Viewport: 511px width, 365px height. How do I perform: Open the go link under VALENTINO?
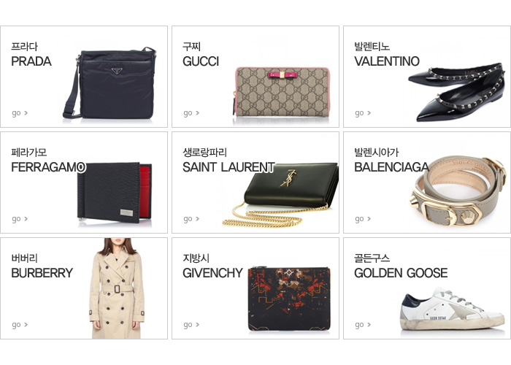pos(363,113)
